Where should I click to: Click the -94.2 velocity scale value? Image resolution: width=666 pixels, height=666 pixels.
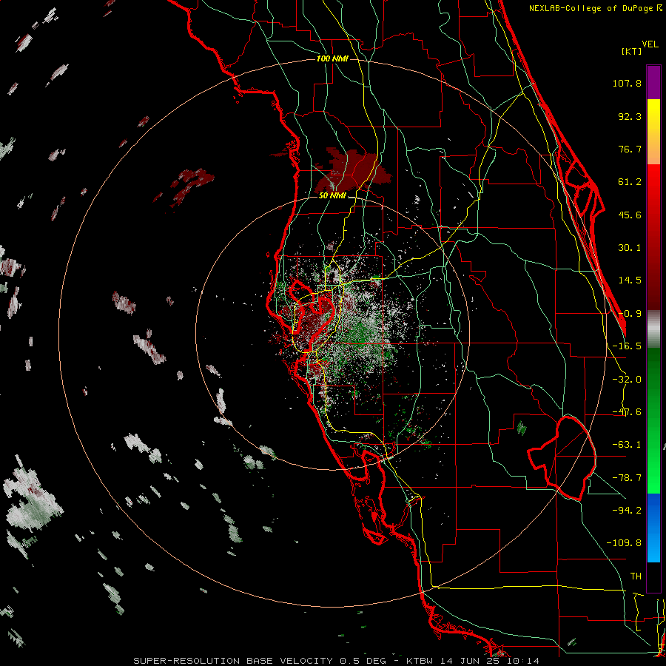(x=627, y=511)
